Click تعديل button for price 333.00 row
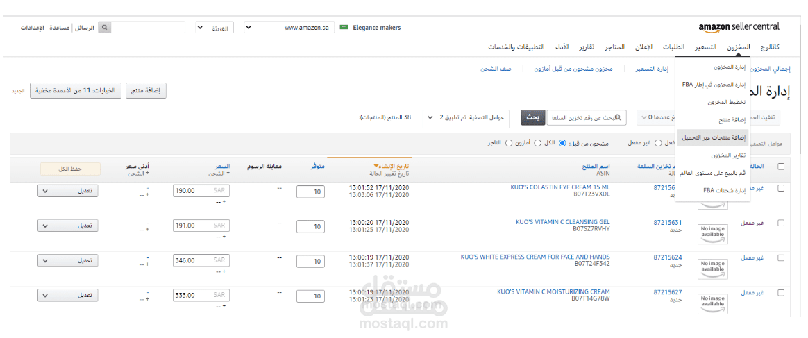This screenshot has width=808, height=338. point(76,295)
